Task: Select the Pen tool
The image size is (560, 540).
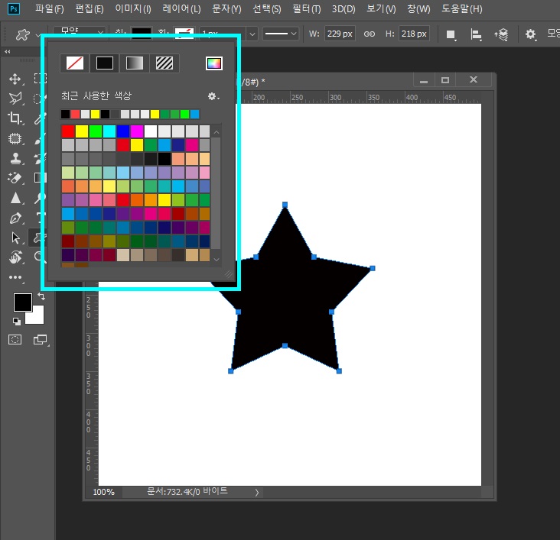Action: [x=15, y=218]
